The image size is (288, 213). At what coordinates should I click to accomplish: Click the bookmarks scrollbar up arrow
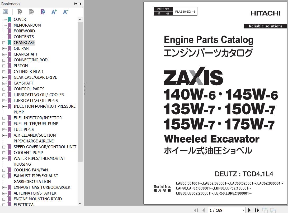80,19
